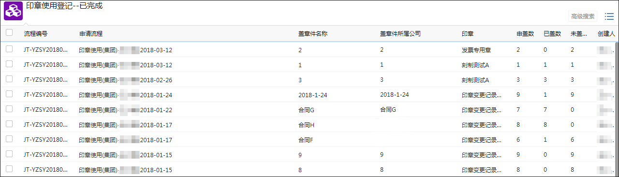Click 印章变更记录 in the 合同H row
The width and height of the screenshot is (619, 177).
482,125
